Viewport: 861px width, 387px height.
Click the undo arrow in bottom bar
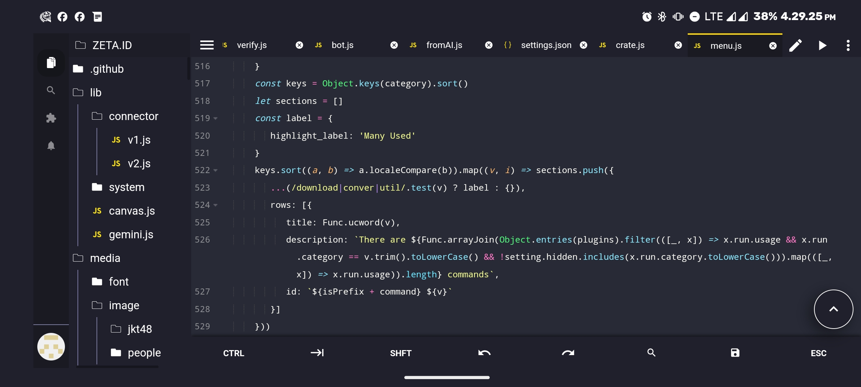[484, 353]
